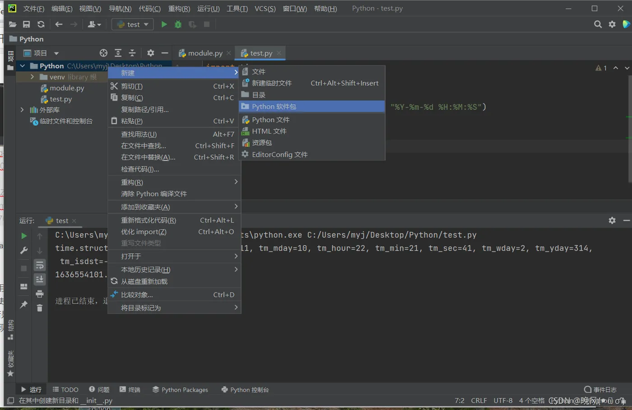Expand the 外部库 node
The width and height of the screenshot is (632, 410).
point(22,110)
